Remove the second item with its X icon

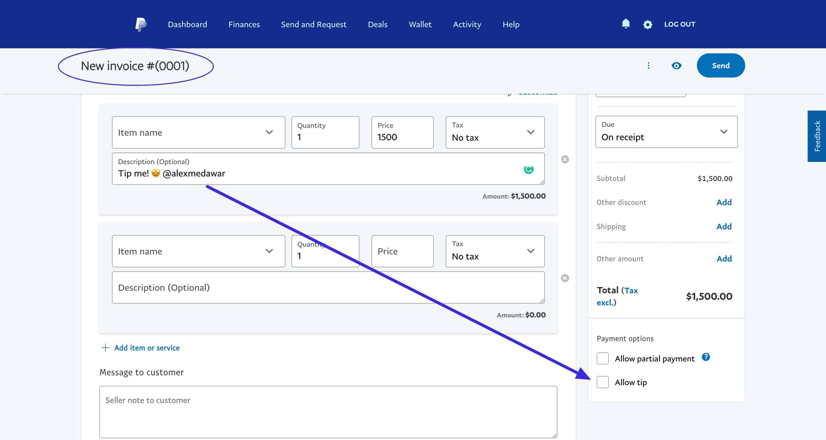565,278
